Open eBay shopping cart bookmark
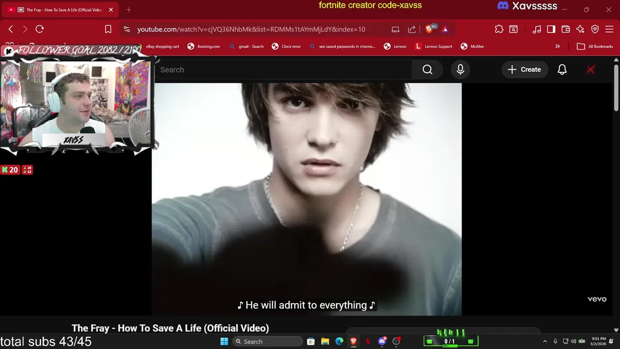 click(x=163, y=47)
